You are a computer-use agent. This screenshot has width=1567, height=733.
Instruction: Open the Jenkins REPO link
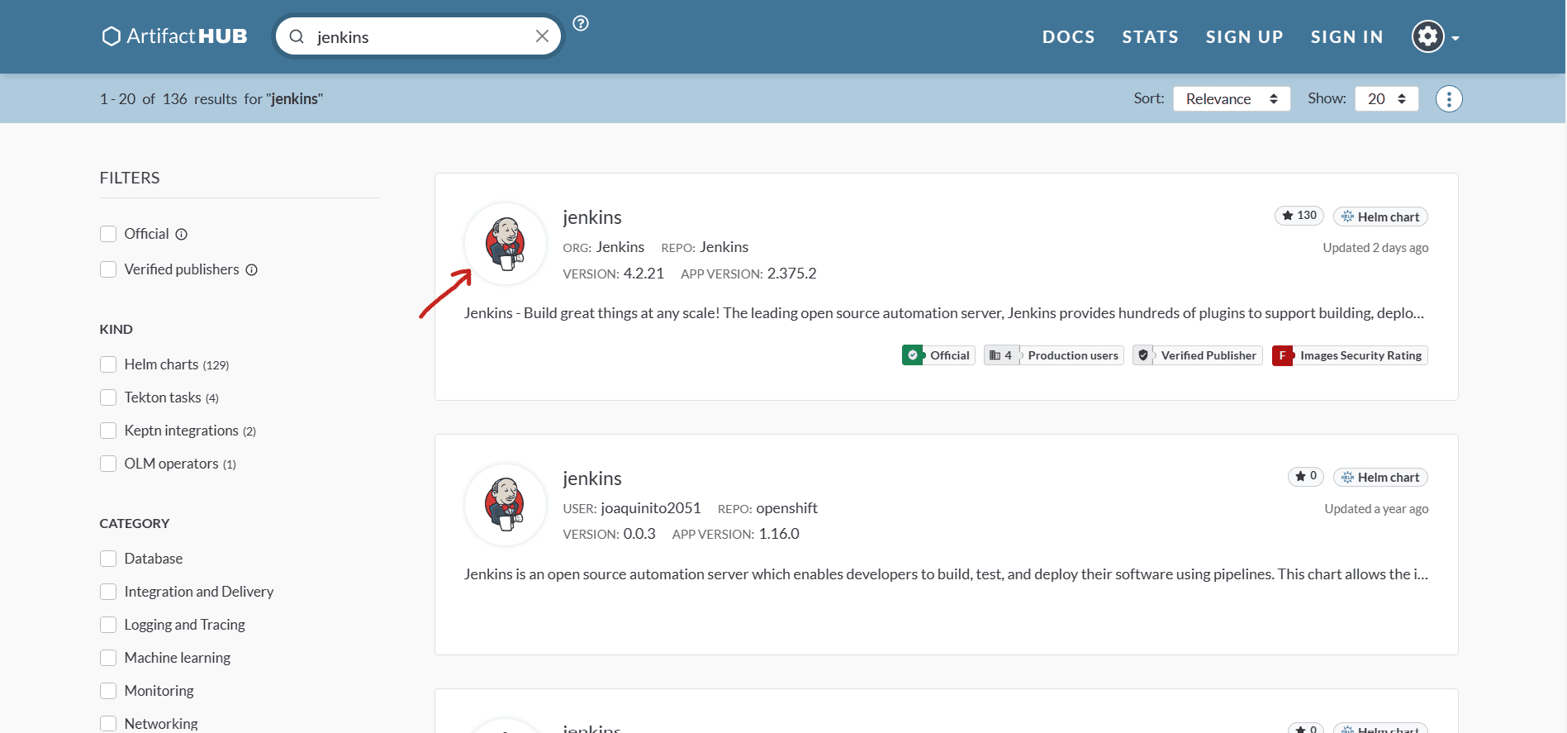(724, 247)
